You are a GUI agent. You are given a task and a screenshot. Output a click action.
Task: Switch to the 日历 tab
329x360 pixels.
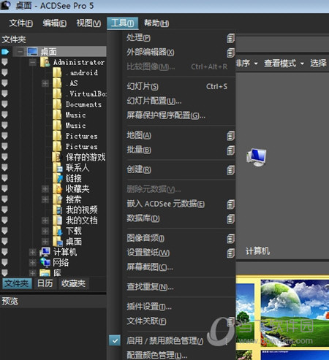45,283
